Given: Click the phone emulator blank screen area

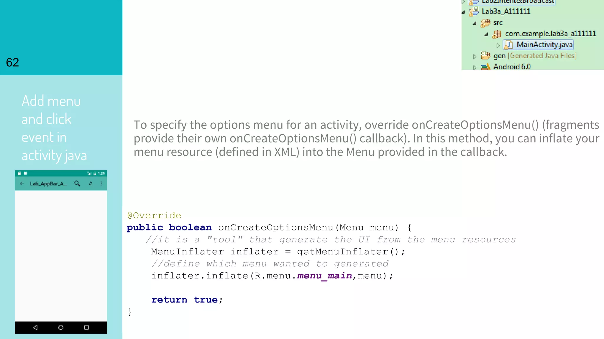Looking at the screenshot, I should click(61, 256).
